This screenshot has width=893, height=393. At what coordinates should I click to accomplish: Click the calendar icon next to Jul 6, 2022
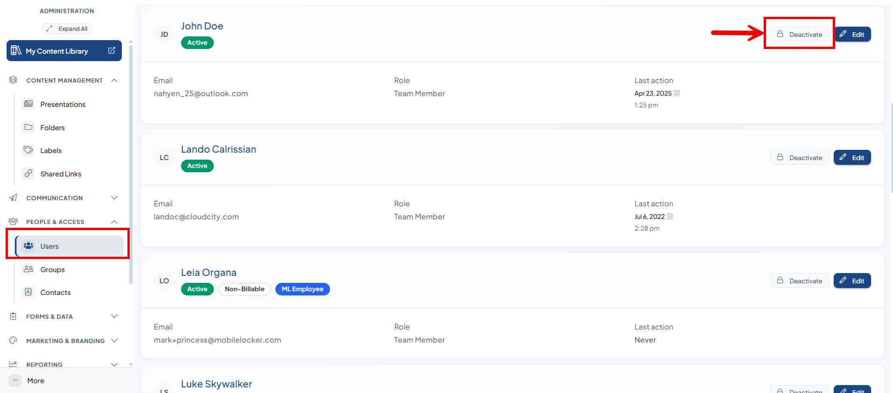click(x=670, y=216)
